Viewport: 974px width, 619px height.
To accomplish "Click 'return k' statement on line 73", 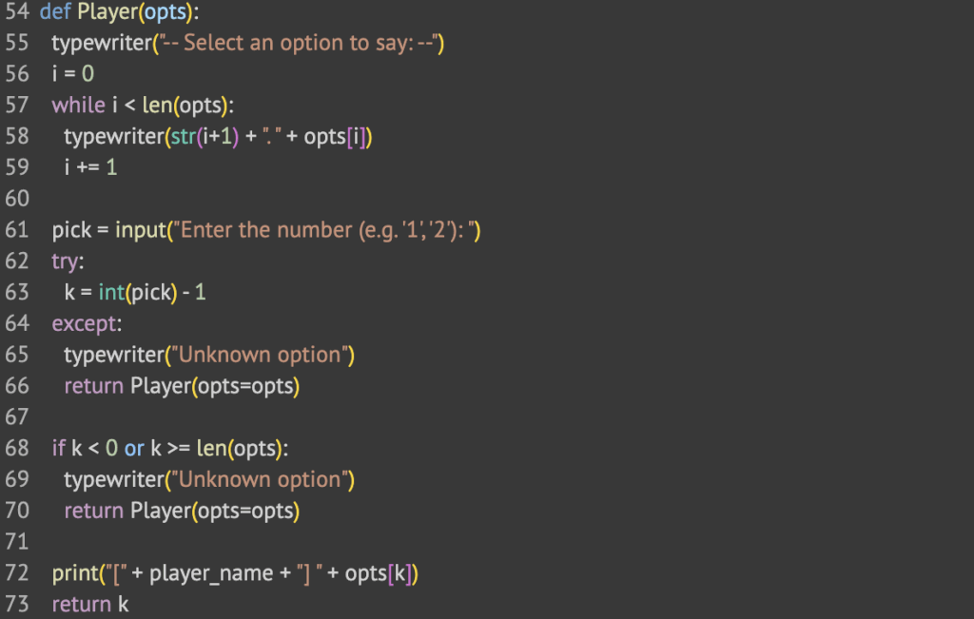I will (90, 604).
